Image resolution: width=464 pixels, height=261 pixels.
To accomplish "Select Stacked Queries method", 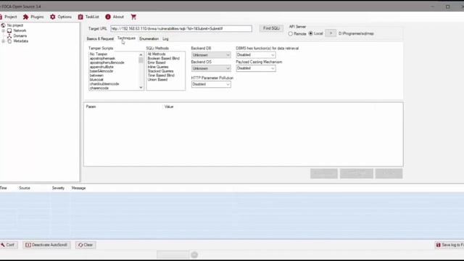I will (x=160, y=71).
